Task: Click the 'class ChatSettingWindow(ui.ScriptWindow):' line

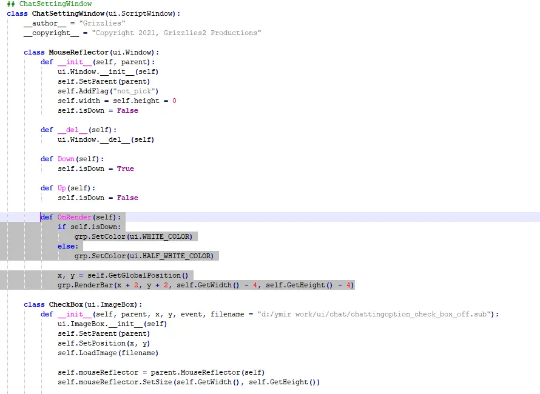Action: (x=93, y=13)
